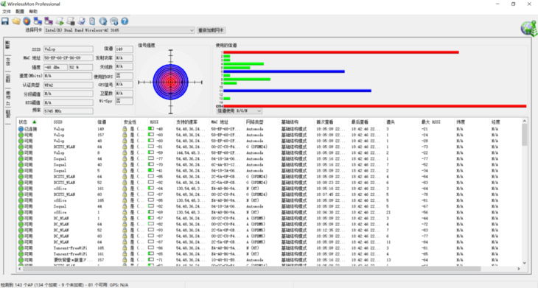Click the lock icon in Tencent-FreeWiFi 165 row
This screenshot has width=538, height=288.
[x=125, y=248]
